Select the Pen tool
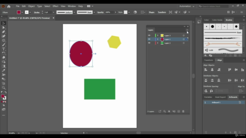246x138 pixels. [3, 32]
